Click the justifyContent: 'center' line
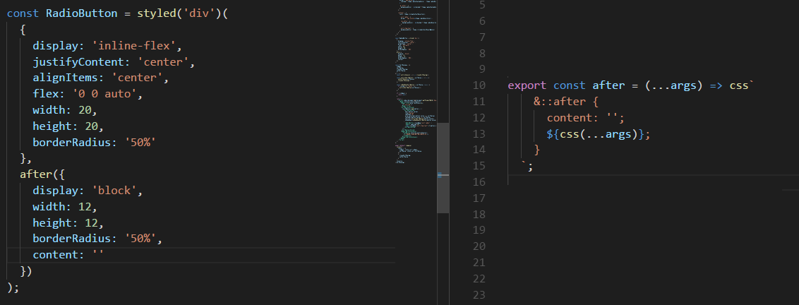Screen dimensions: 799x305 point(114,62)
